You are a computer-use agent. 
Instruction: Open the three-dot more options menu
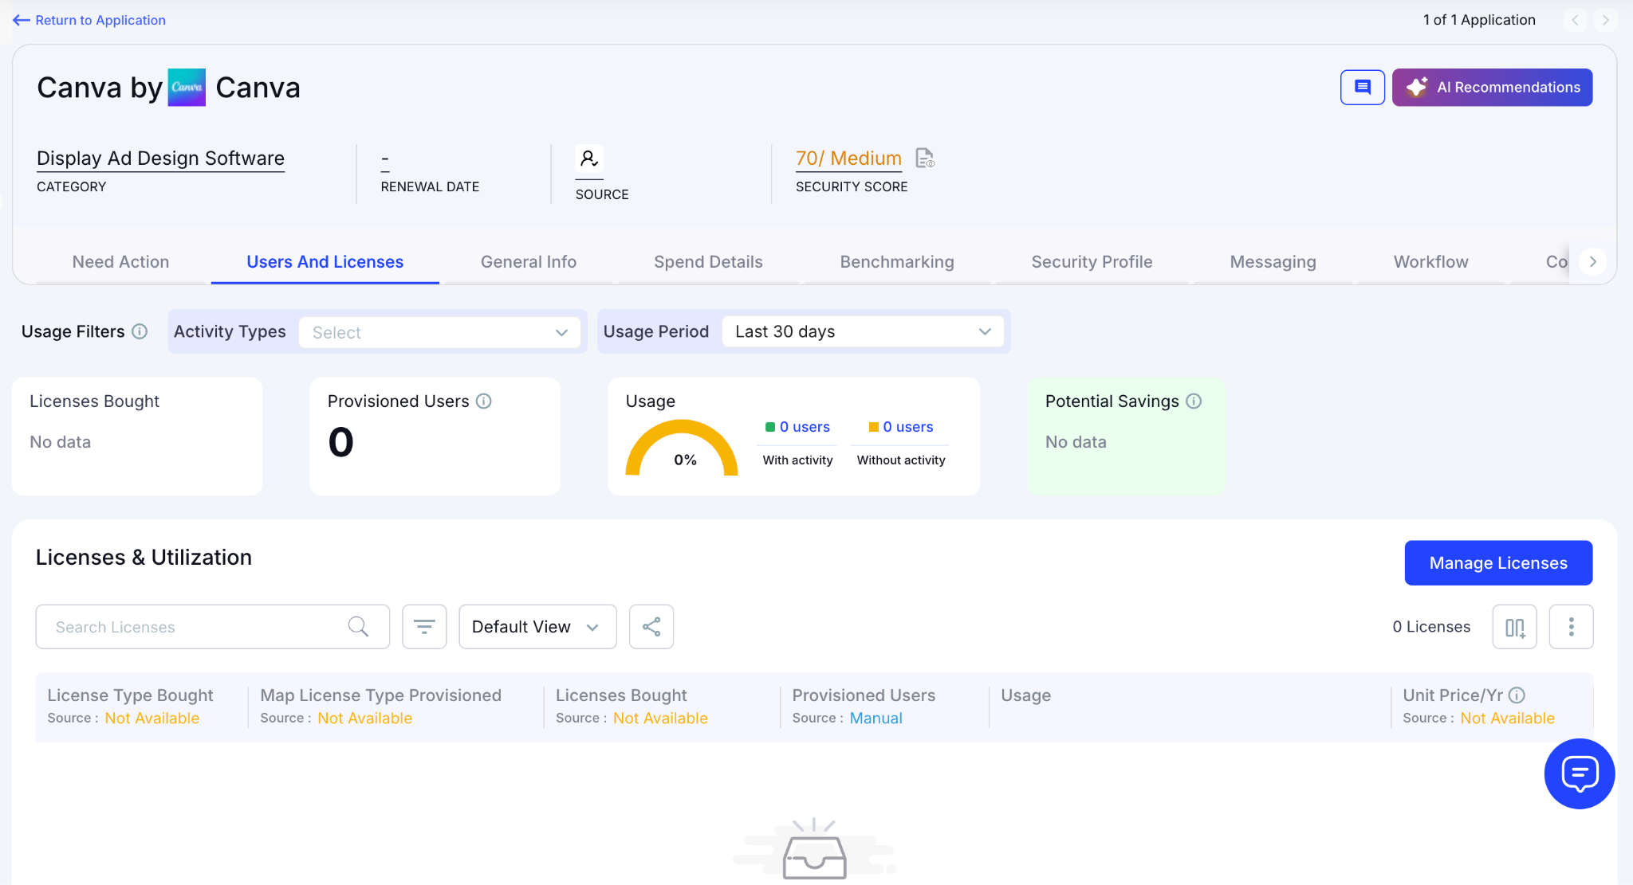(x=1571, y=627)
